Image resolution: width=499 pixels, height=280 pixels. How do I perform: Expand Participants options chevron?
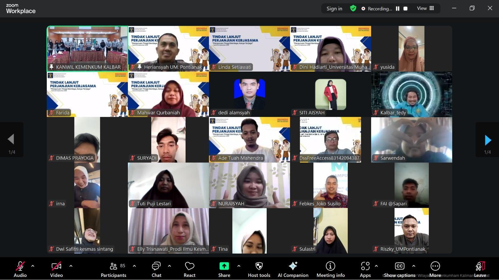click(x=134, y=266)
